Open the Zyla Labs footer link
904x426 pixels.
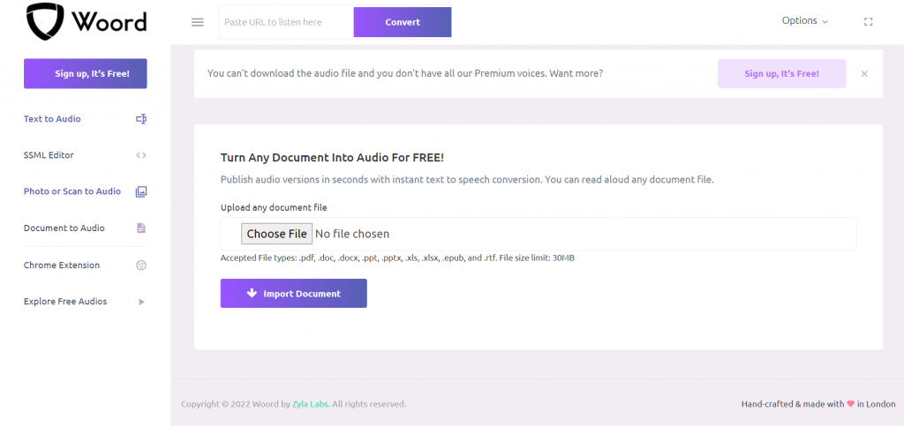coord(310,404)
